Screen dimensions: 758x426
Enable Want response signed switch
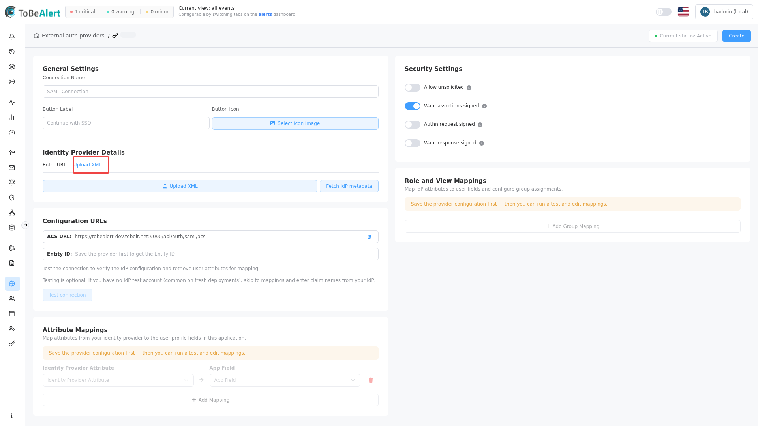point(413,143)
